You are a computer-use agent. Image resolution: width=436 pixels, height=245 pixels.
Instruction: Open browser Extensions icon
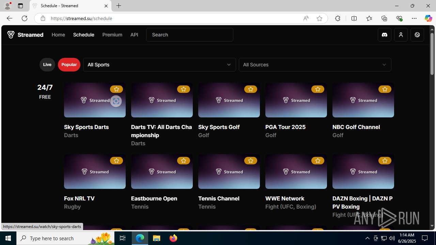click(x=338, y=18)
